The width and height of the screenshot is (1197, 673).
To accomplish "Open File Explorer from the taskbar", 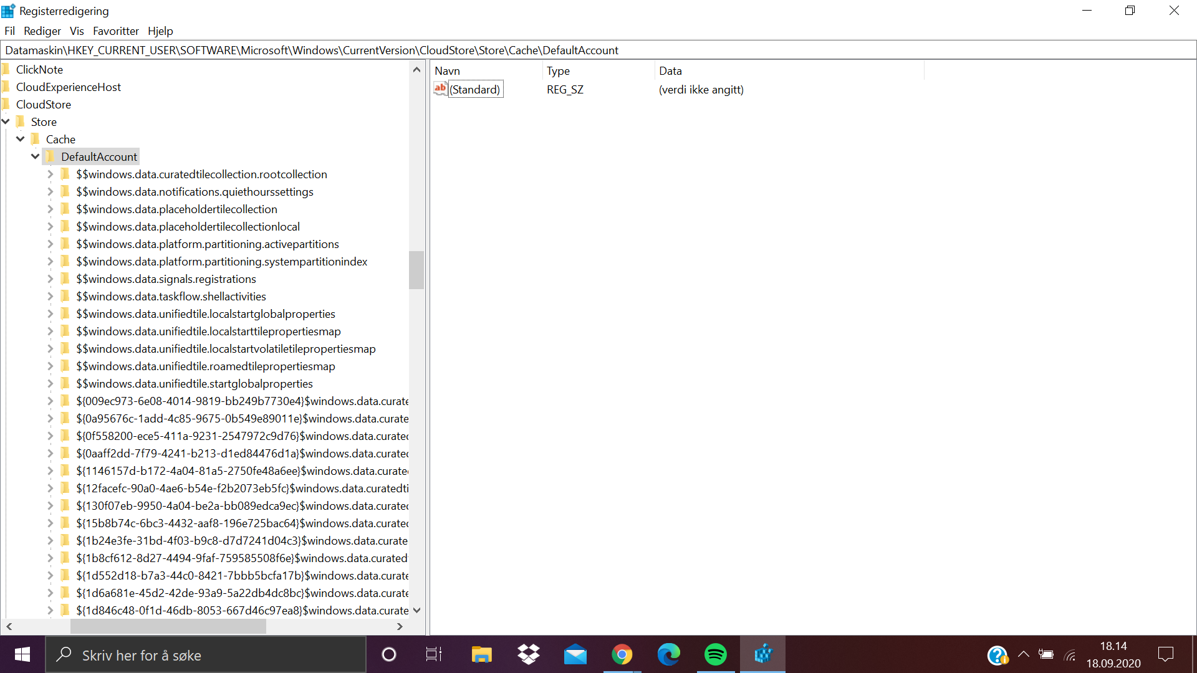I will click(x=481, y=654).
